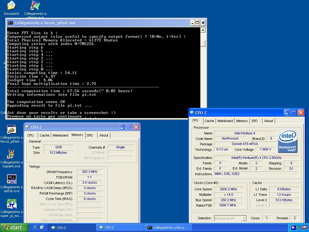Click the Total computation time line in console
The height and width of the screenshot is (232, 309).
coord(70,91)
